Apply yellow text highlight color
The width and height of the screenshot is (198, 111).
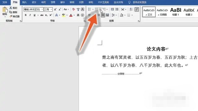(63, 15)
